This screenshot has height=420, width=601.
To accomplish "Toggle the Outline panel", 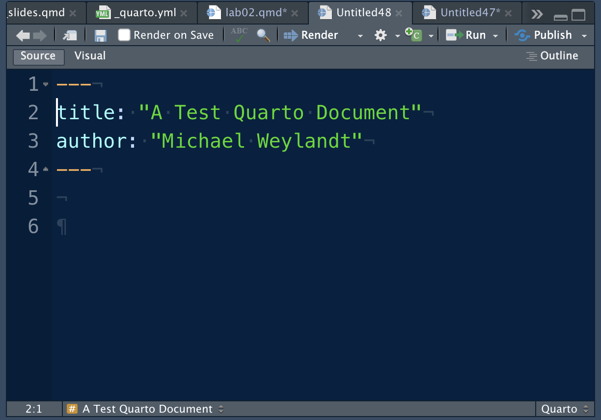I will [x=552, y=56].
